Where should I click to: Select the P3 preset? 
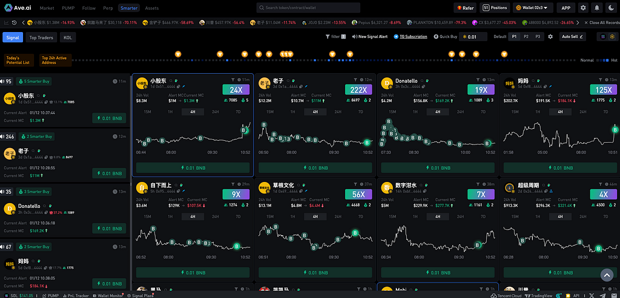(538, 37)
